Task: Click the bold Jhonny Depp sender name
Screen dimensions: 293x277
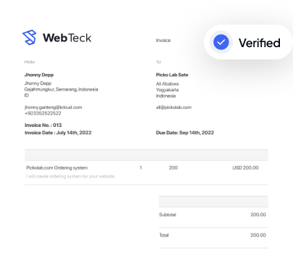Action: [39, 75]
